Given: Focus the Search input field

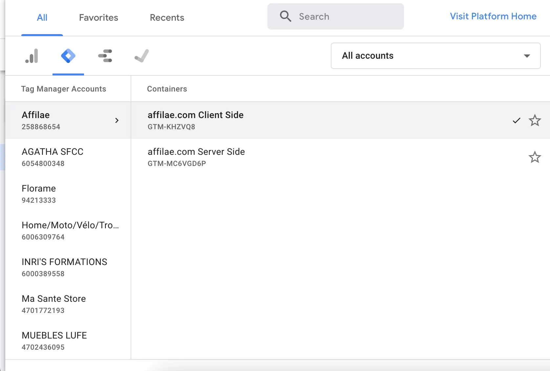Looking at the screenshot, I should pos(335,16).
